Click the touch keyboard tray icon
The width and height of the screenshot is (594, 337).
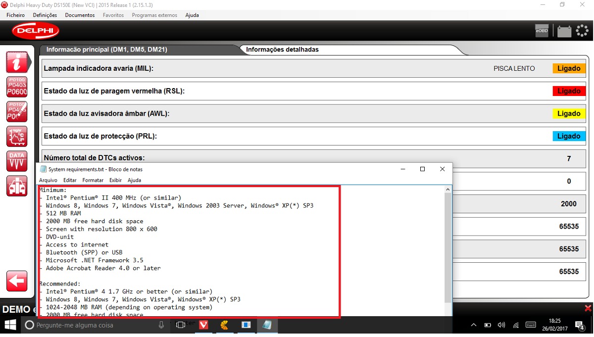(531, 325)
